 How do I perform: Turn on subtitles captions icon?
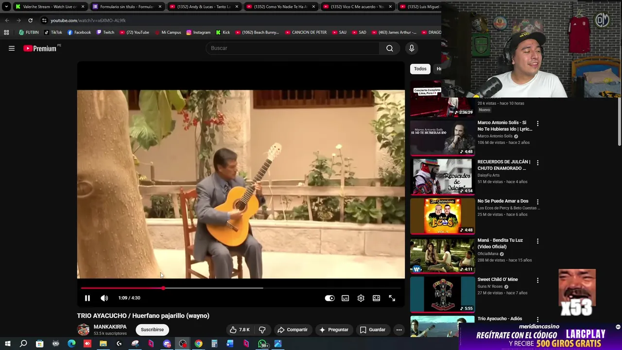[x=345, y=298]
